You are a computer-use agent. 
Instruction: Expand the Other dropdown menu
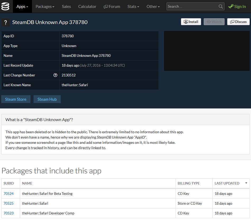pos(153,6)
